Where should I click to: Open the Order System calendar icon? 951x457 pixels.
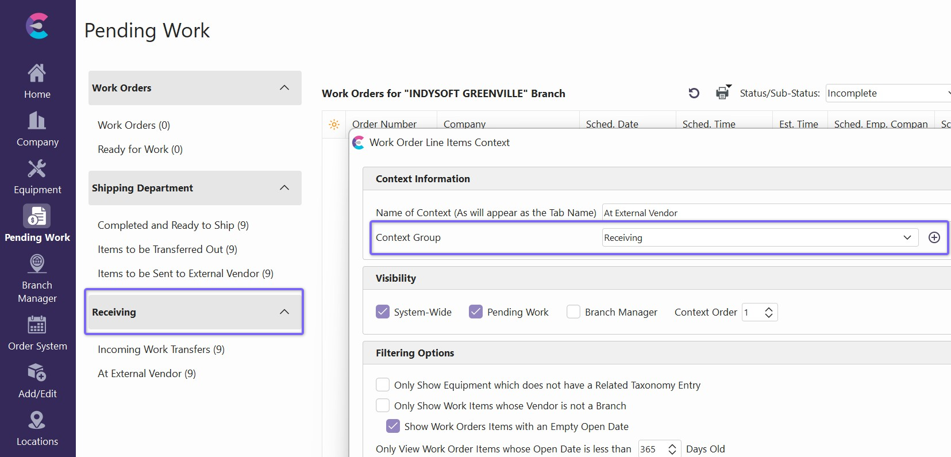(x=37, y=325)
